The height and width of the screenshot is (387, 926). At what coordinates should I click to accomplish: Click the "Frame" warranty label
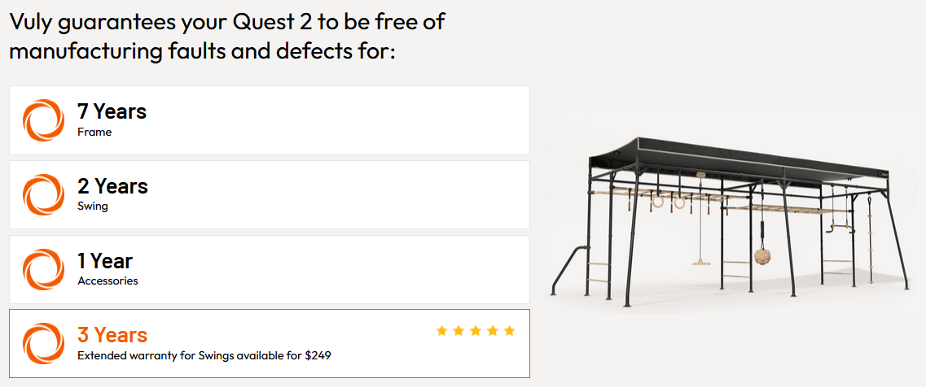coord(94,132)
